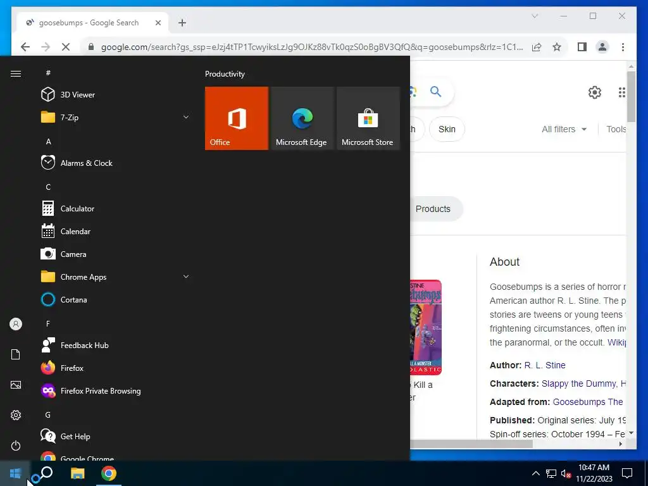
Task: Open the network icon in system tray
Action: (551, 473)
